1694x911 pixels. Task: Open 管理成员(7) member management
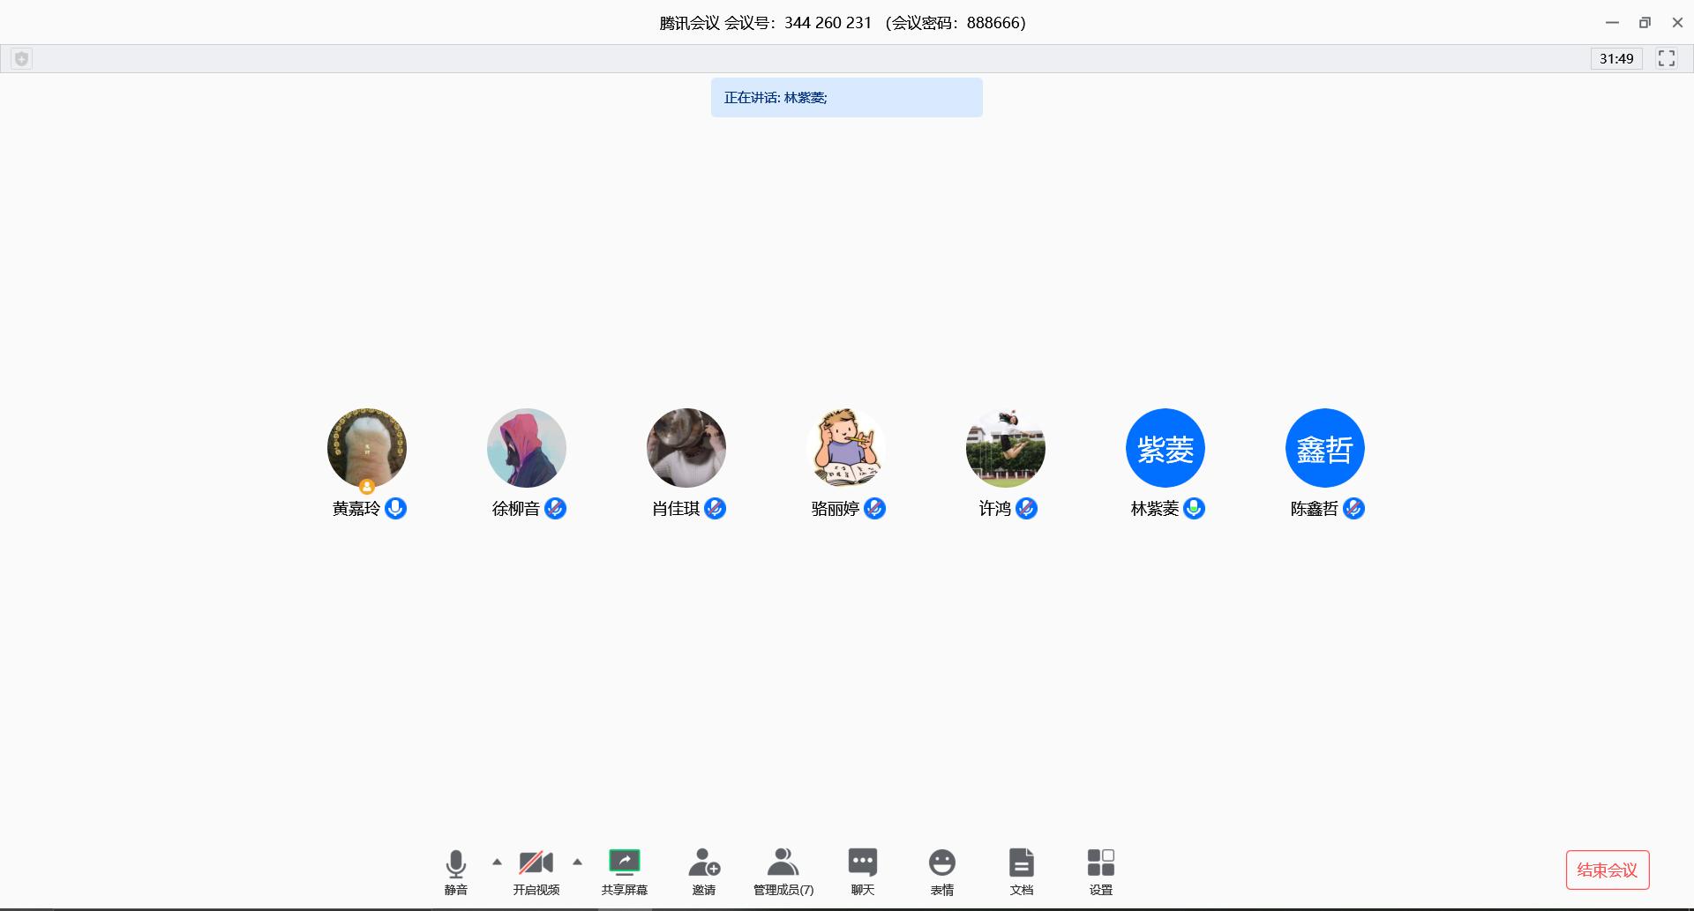coord(783,862)
